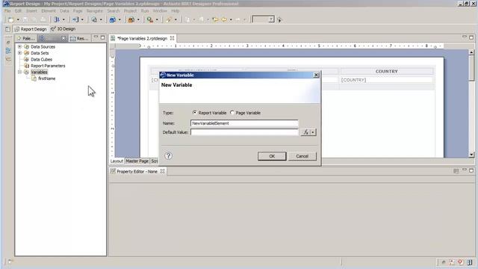The width and height of the screenshot is (478, 269).
Task: Click the yellow wand toolbar icon
Action: pyautogui.click(x=169, y=19)
